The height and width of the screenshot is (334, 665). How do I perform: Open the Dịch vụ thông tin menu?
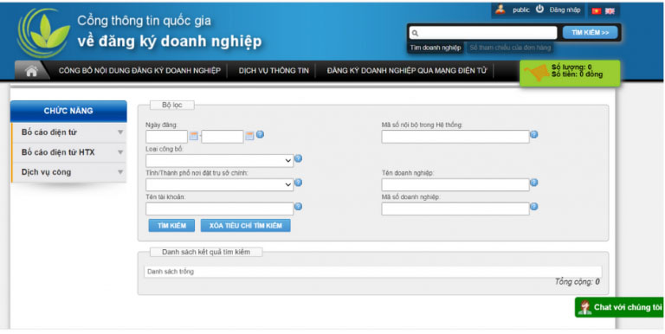point(274,71)
